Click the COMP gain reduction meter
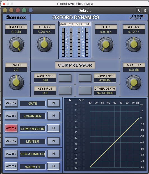Viewport: 149px width, 174px height. [79, 43]
